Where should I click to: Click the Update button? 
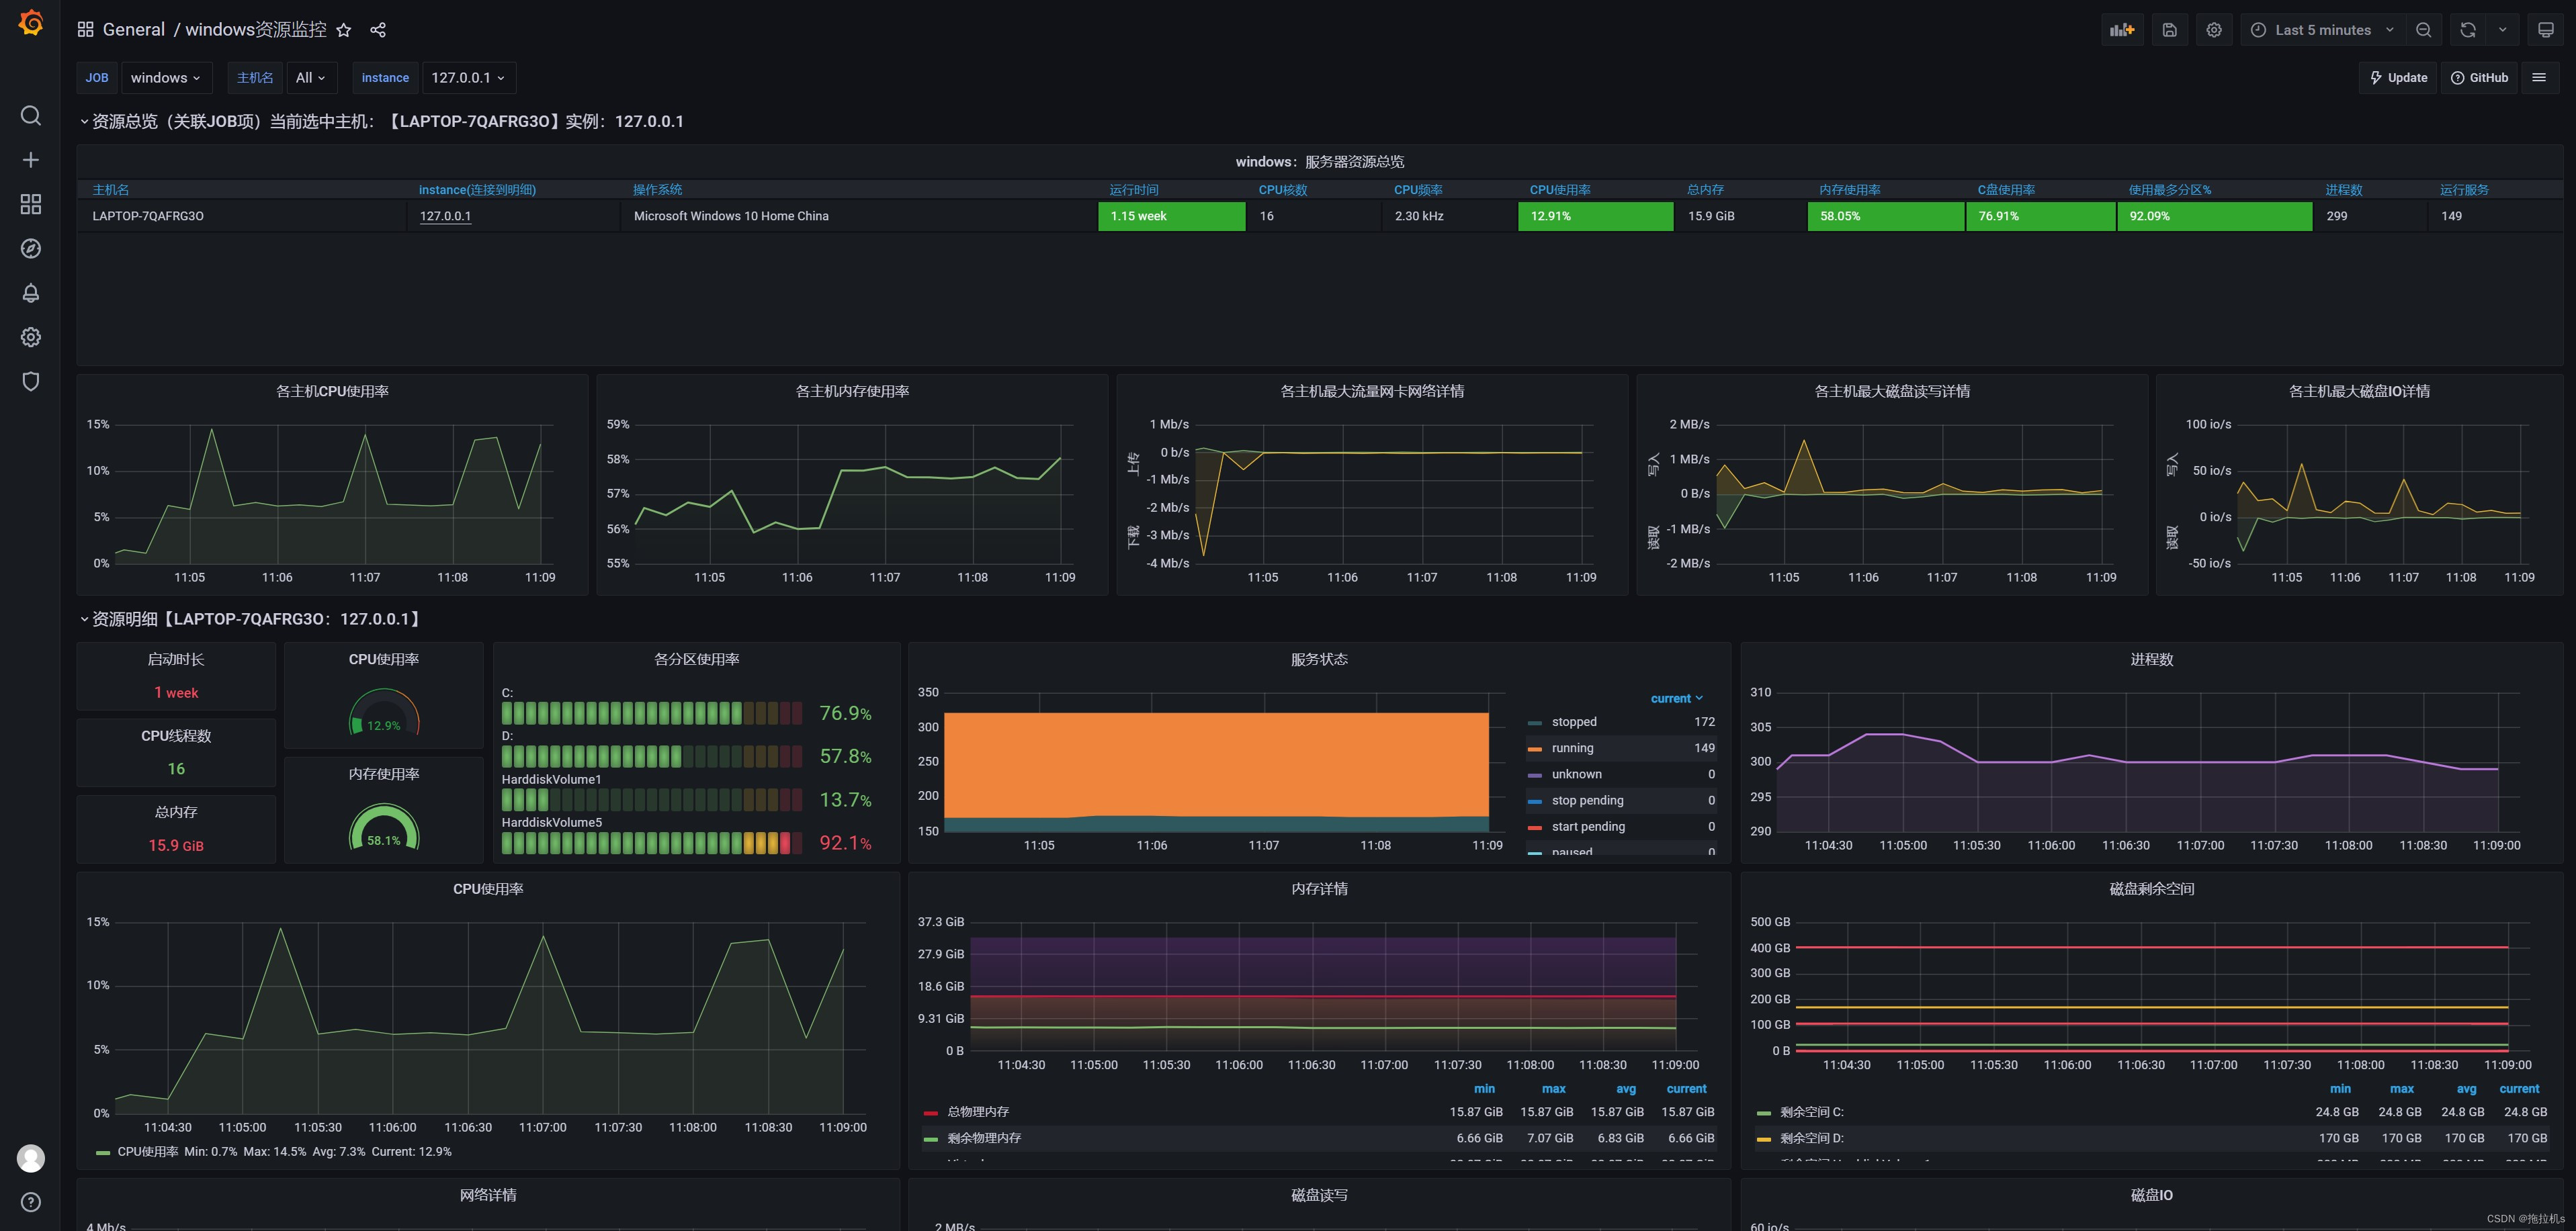[x=2397, y=77]
